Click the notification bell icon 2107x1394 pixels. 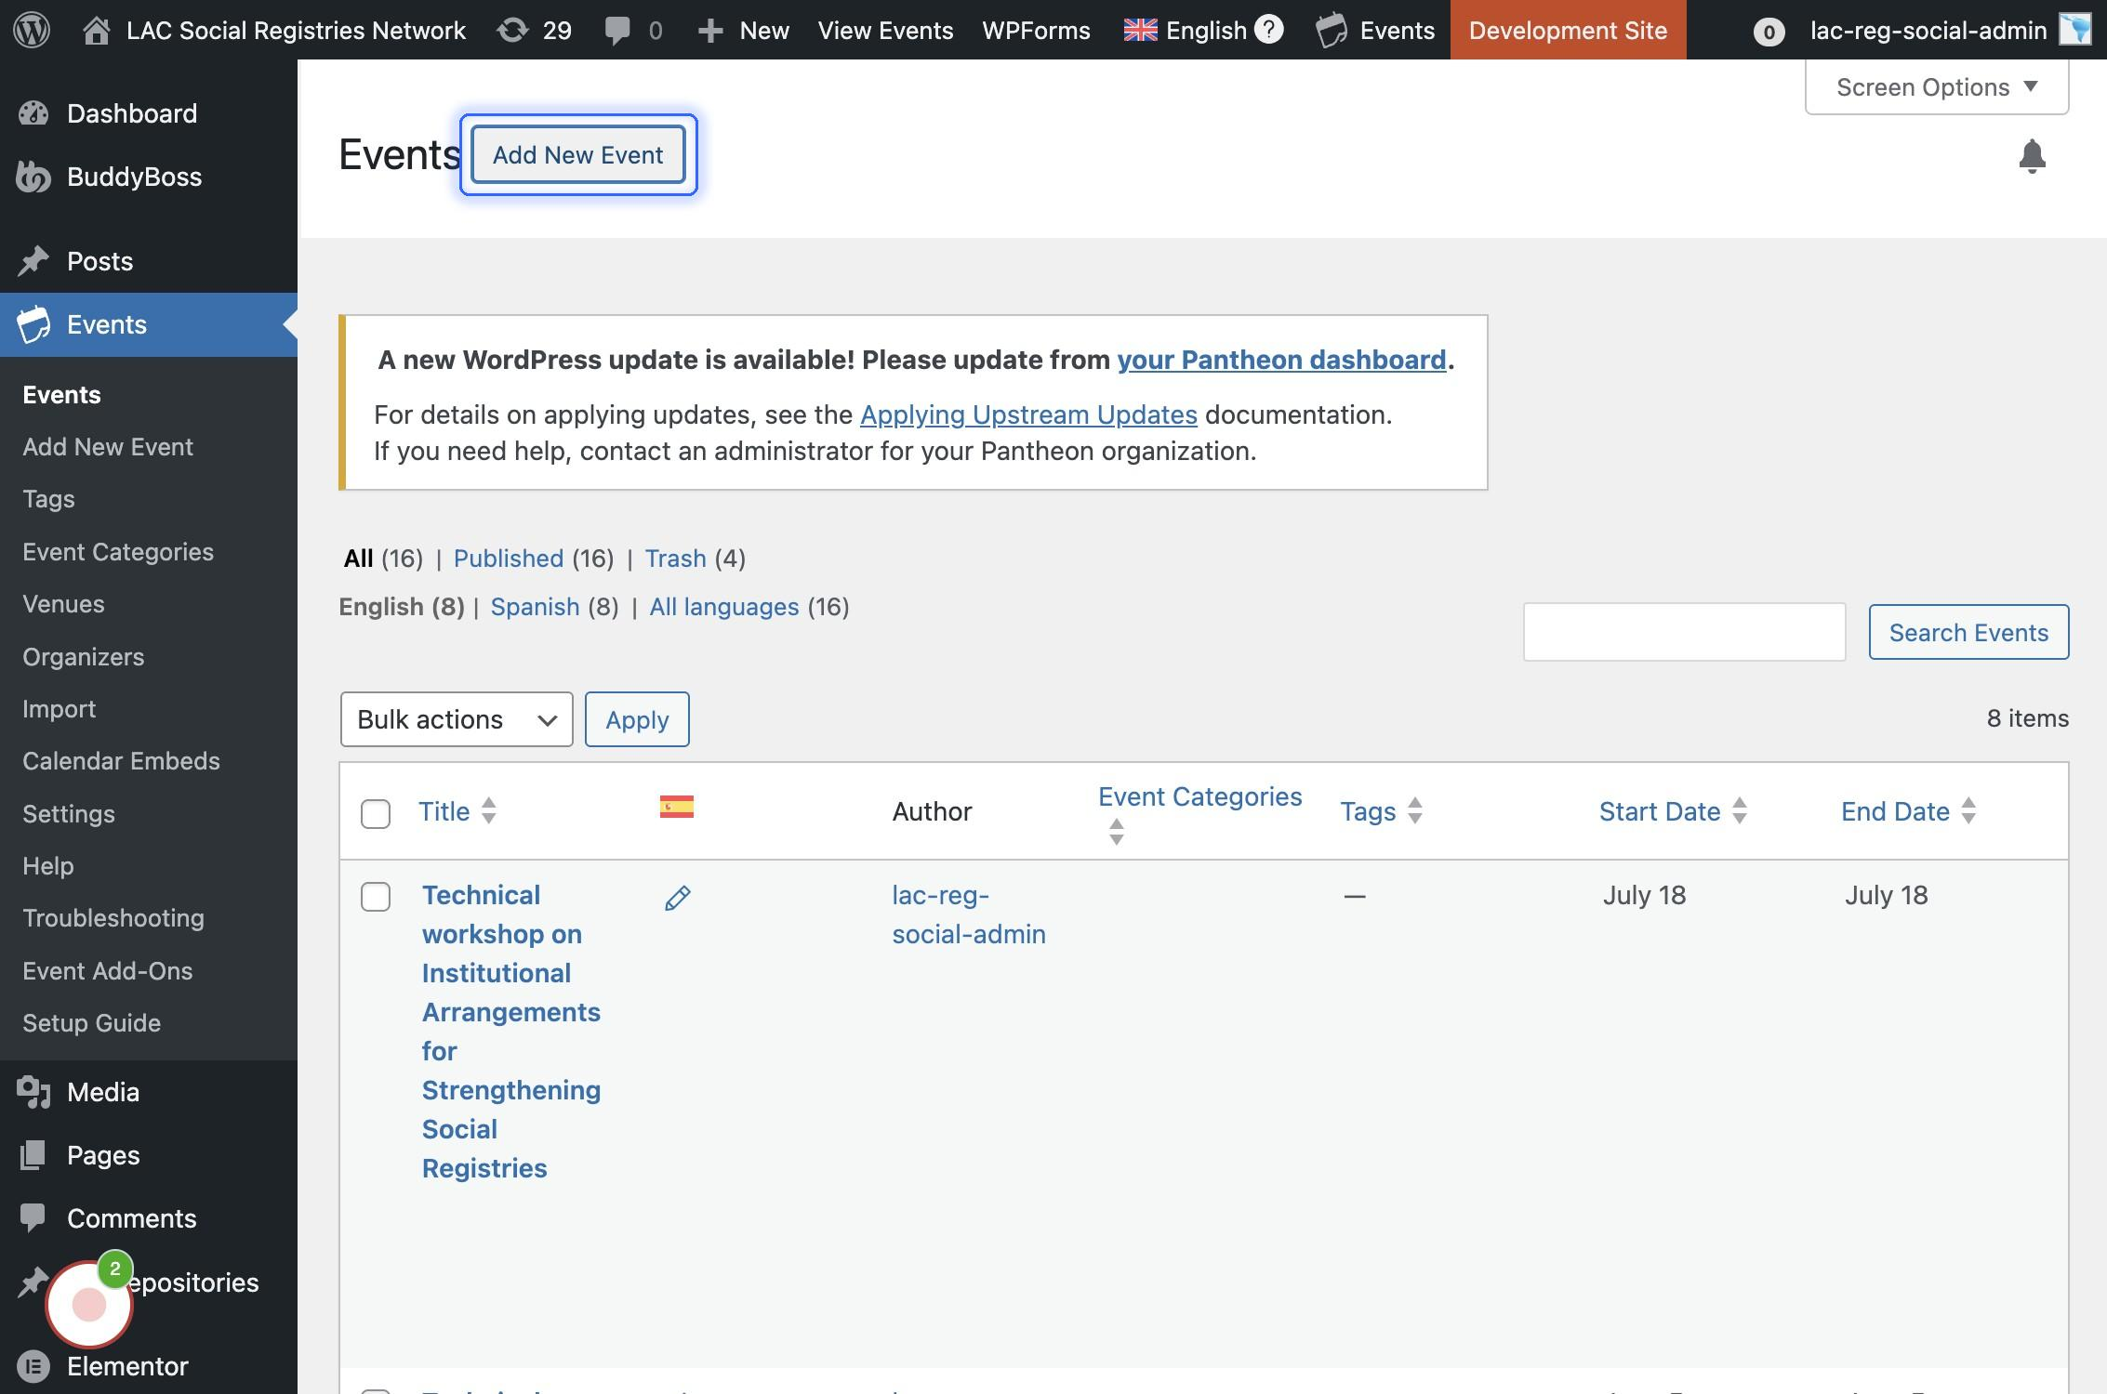pos(2032,156)
